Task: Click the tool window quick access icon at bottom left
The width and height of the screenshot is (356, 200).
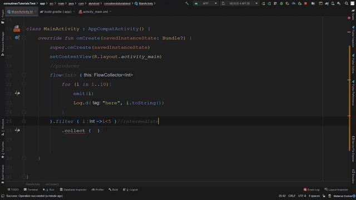Action: click(x=3, y=196)
